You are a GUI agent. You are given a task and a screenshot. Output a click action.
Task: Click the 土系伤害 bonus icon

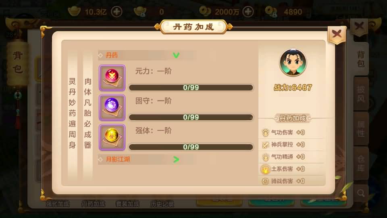[265, 169]
